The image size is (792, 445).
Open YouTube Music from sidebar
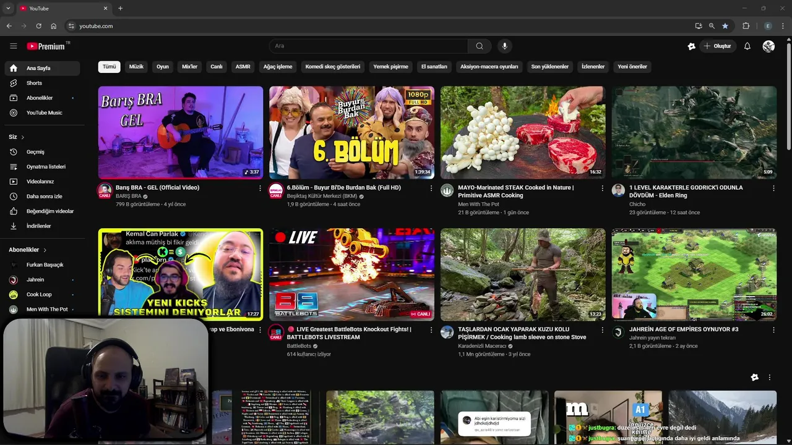42,112
